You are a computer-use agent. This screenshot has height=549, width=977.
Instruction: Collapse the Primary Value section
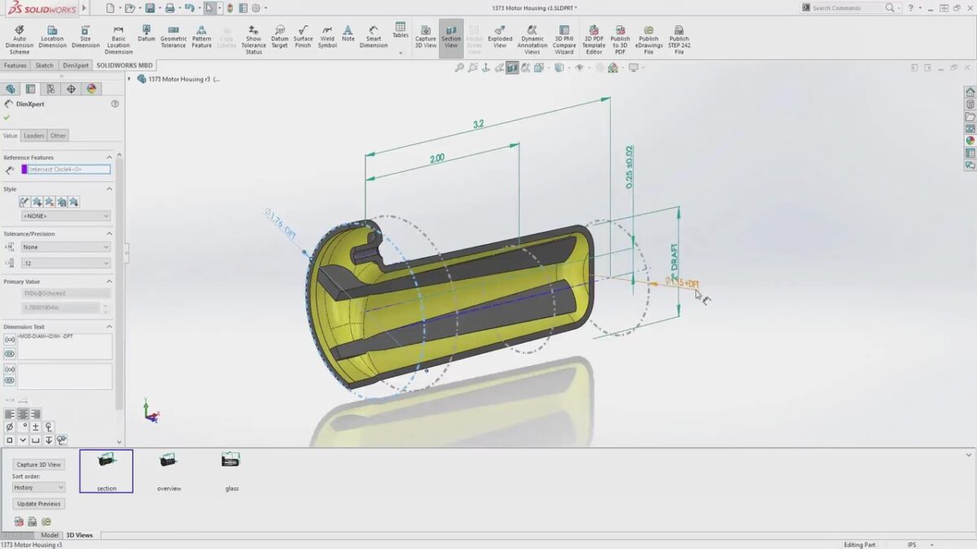[x=109, y=281]
